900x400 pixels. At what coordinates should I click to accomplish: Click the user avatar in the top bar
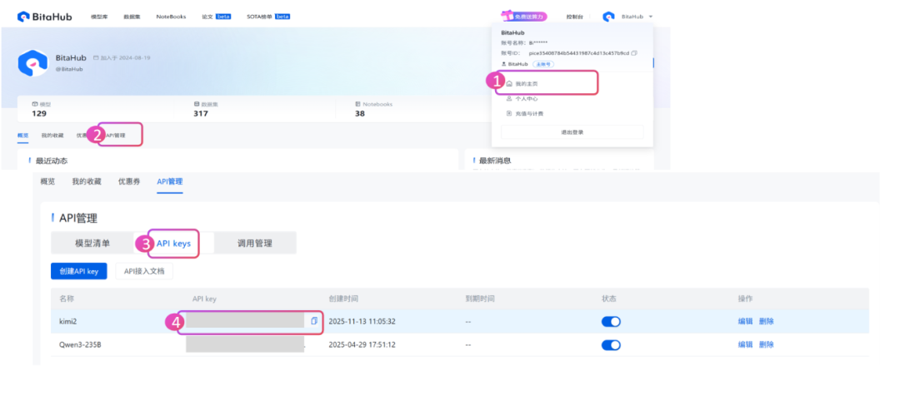608,17
